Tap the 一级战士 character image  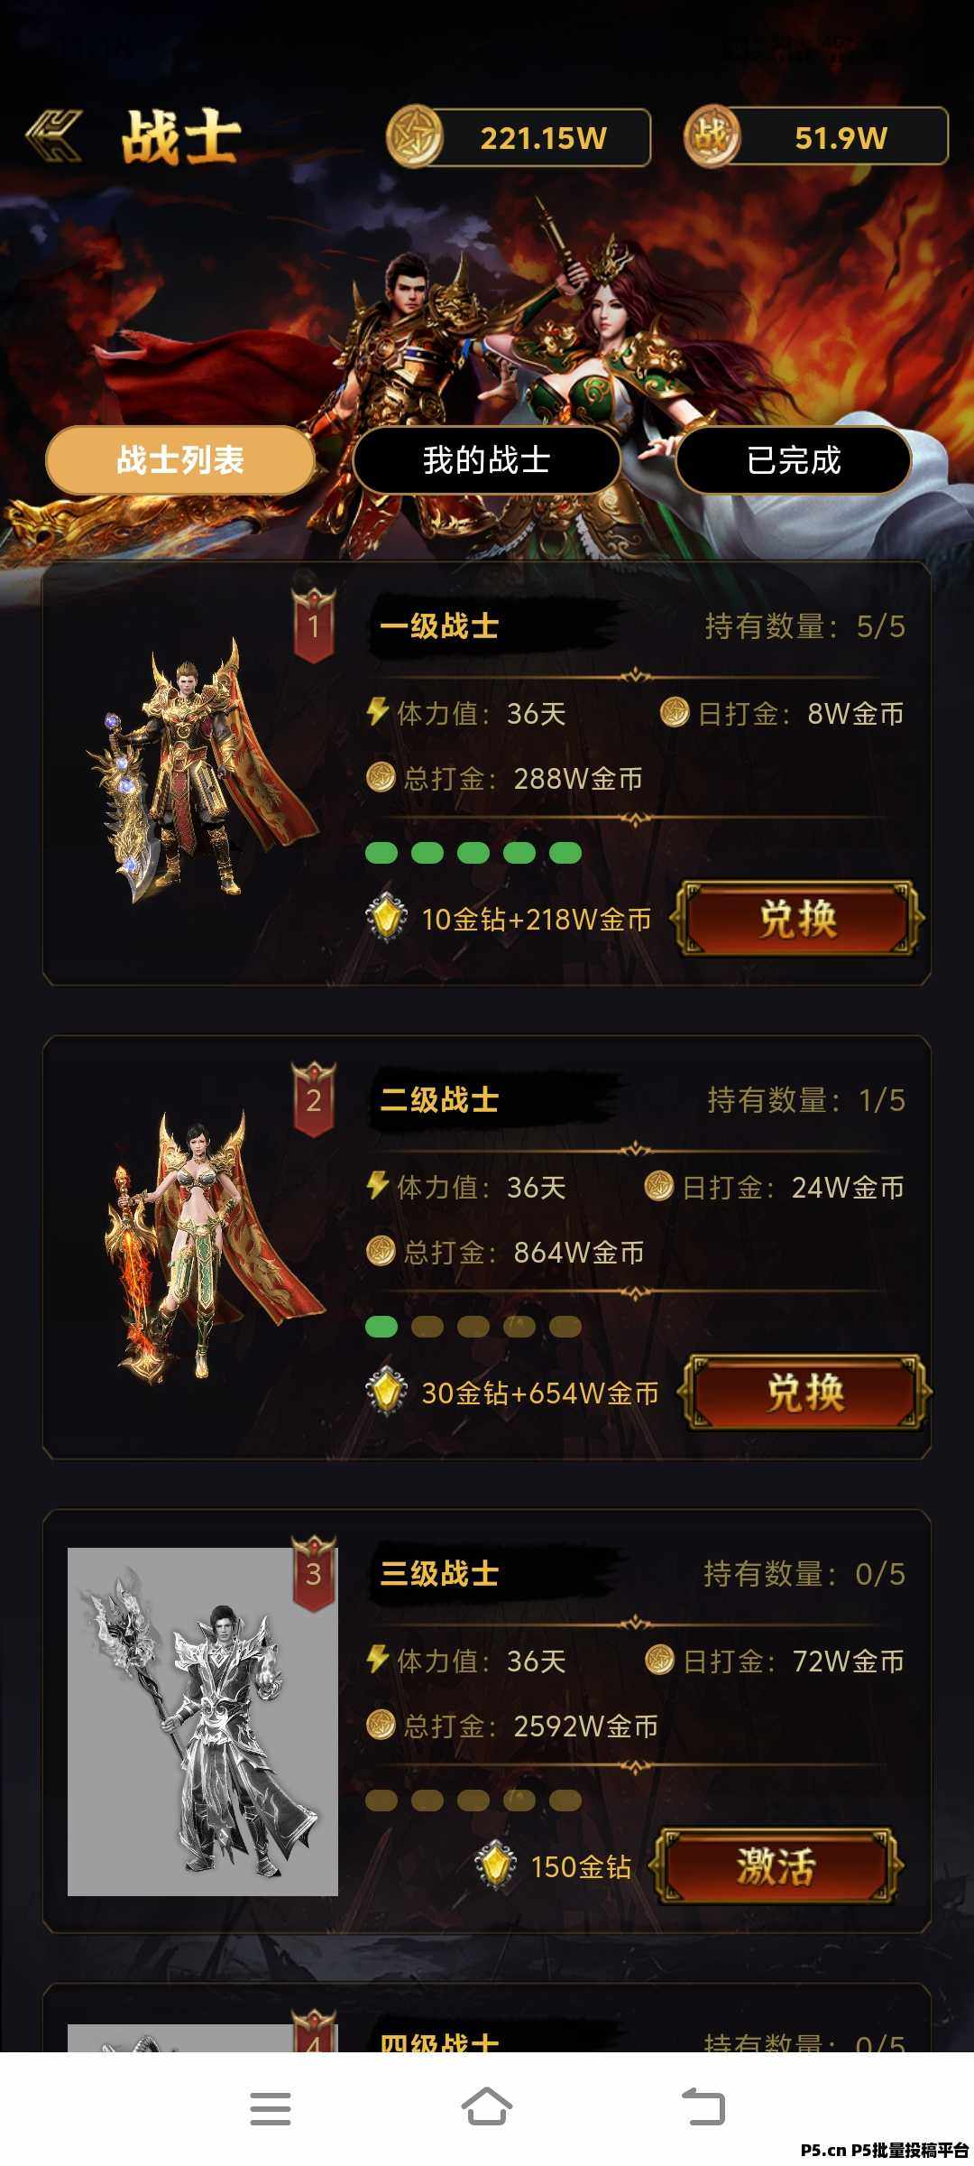203,772
